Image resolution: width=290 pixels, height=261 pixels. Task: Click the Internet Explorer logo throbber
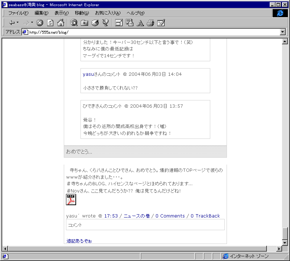280,13
